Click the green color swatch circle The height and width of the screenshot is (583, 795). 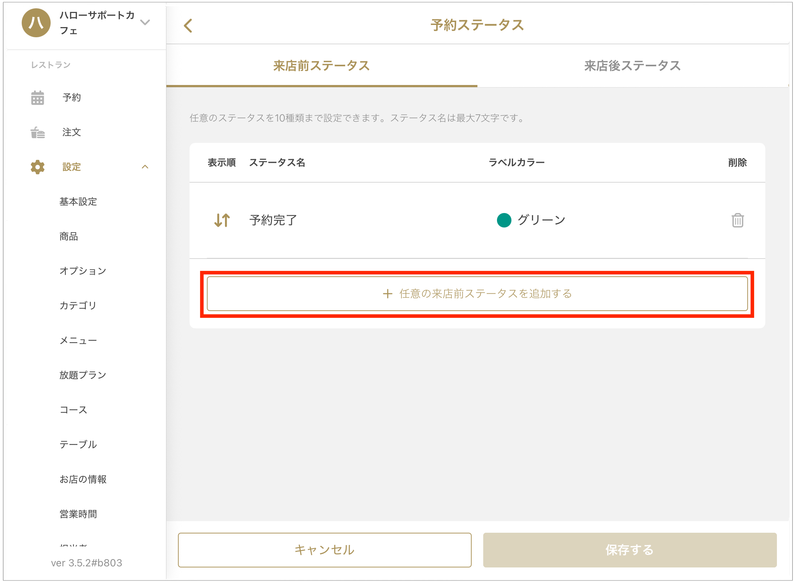pos(504,220)
